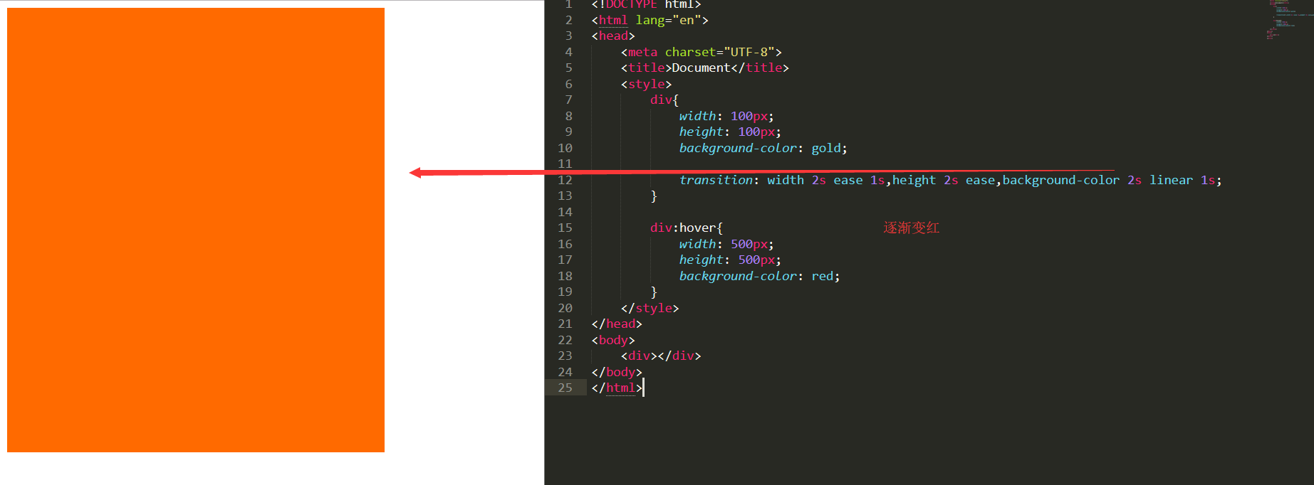Click the opening <style> tag
The width and height of the screenshot is (1314, 485).
[x=646, y=84]
